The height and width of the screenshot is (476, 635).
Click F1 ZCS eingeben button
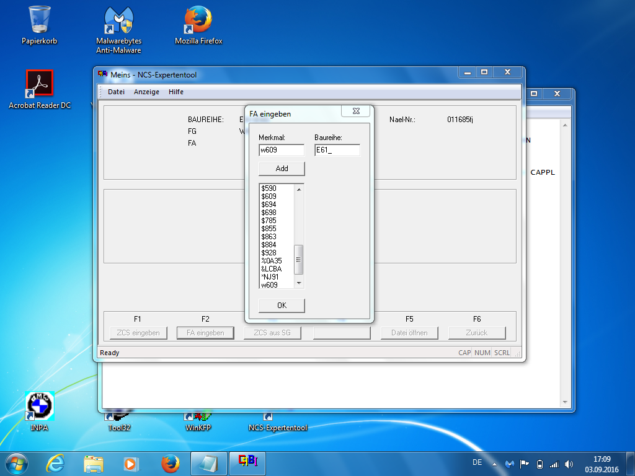point(138,333)
